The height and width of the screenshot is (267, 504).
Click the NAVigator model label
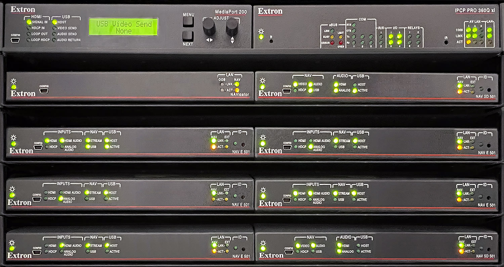(x=240, y=95)
